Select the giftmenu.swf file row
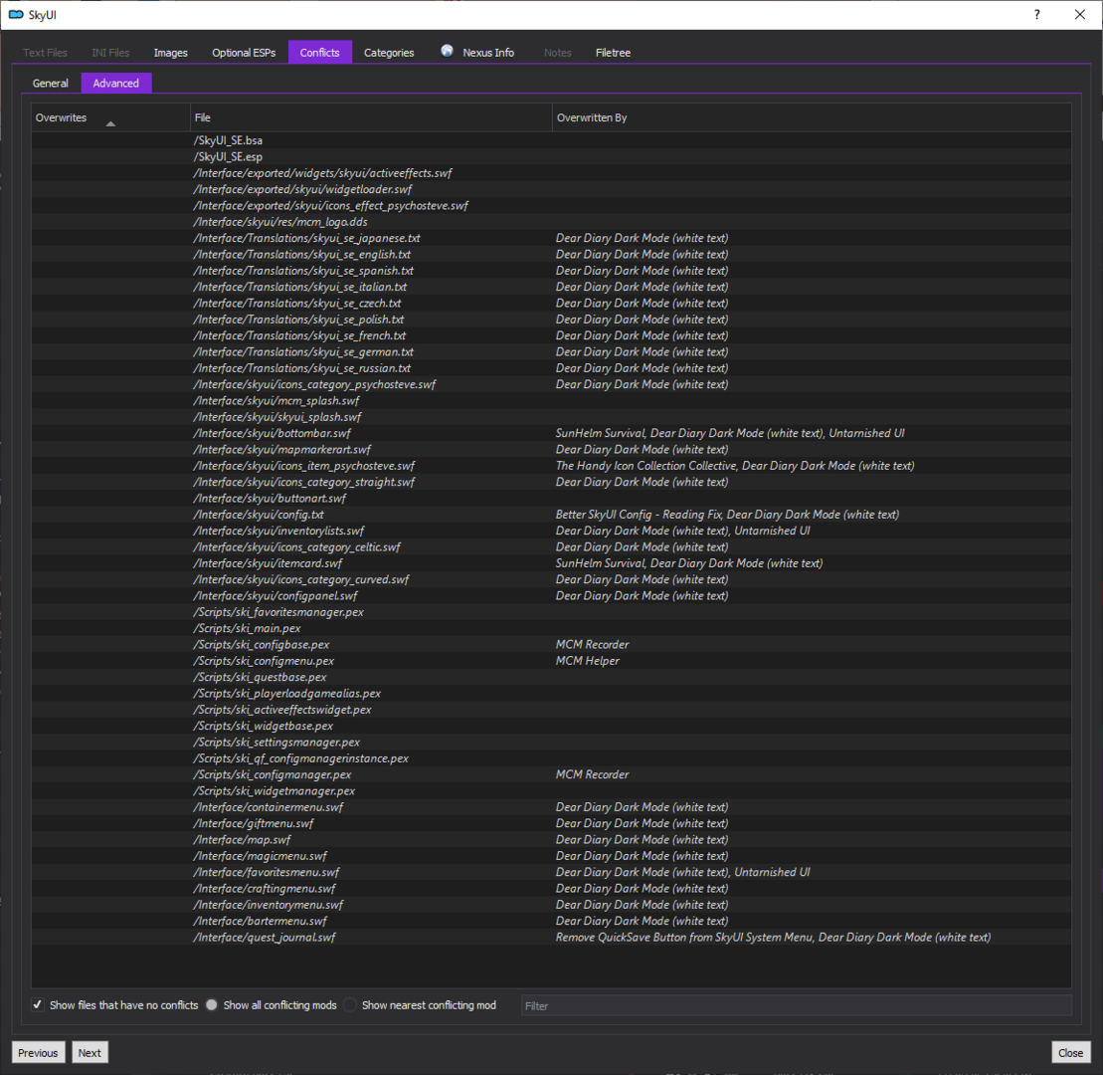The height and width of the screenshot is (1075, 1103). pos(551,823)
